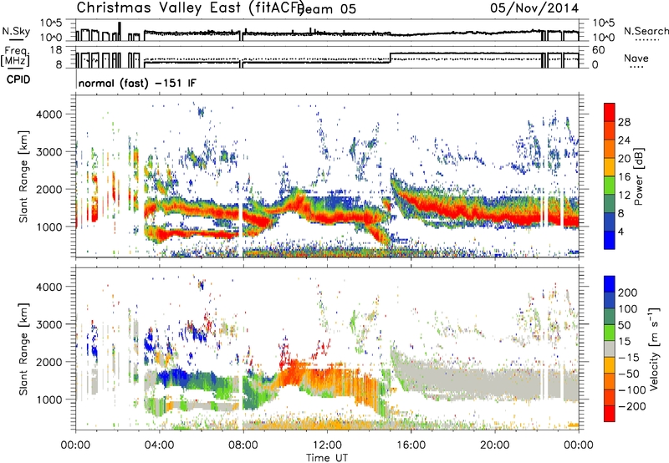Click 'Slant Range [km]' label of velocity panel

tap(23, 349)
